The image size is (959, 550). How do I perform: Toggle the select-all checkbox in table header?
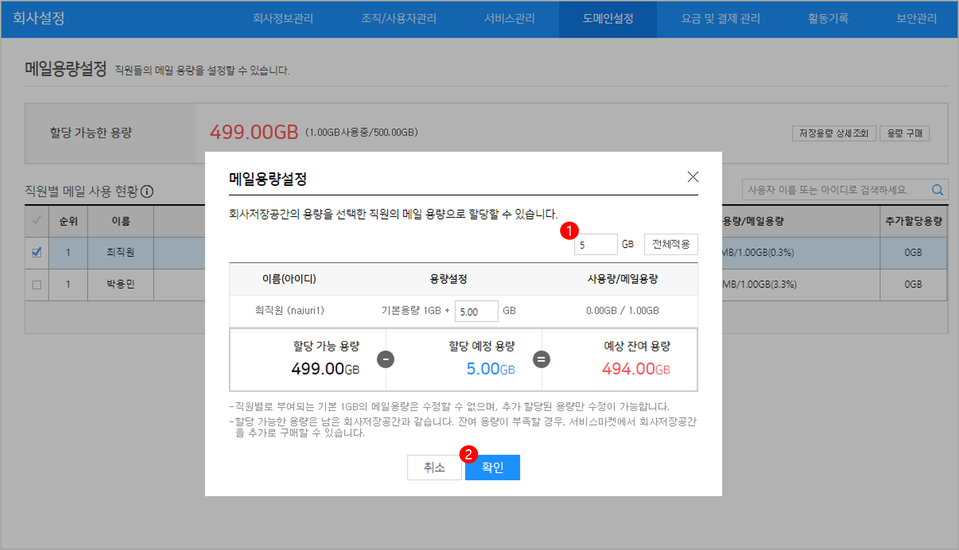[37, 220]
